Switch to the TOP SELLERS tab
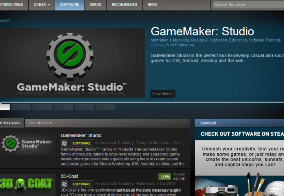 [40, 123]
